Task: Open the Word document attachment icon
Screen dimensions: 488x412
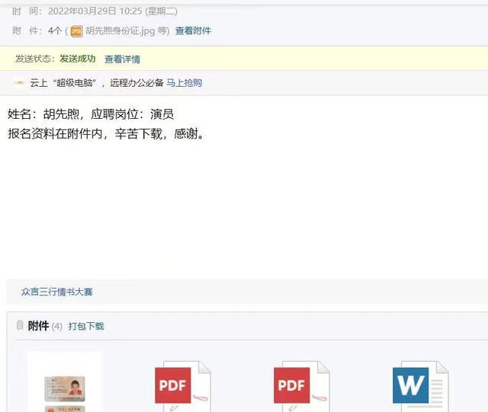Action: click(x=421, y=386)
